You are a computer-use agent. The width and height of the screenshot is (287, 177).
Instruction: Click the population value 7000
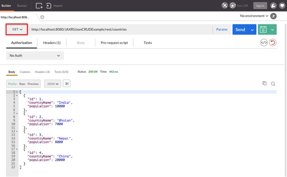[59, 124]
